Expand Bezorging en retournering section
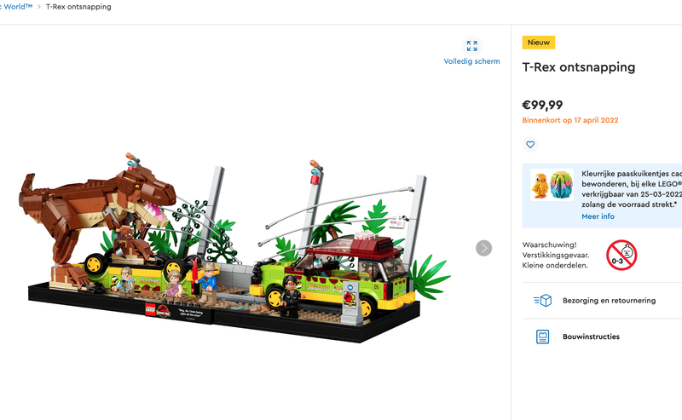The image size is (682, 420). point(602,301)
